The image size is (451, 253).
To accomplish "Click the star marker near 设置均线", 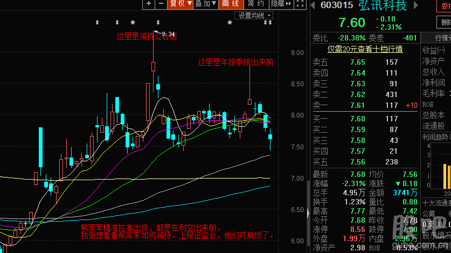I will click(230, 23).
